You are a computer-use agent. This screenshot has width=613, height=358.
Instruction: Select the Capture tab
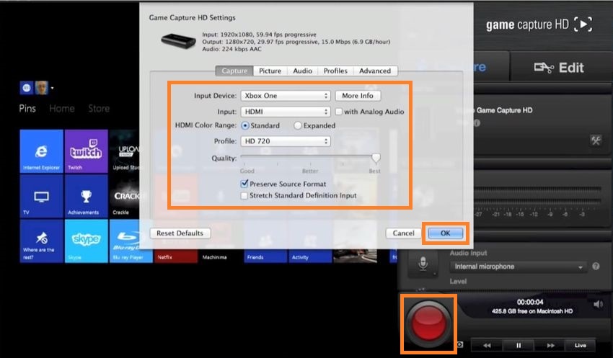234,71
